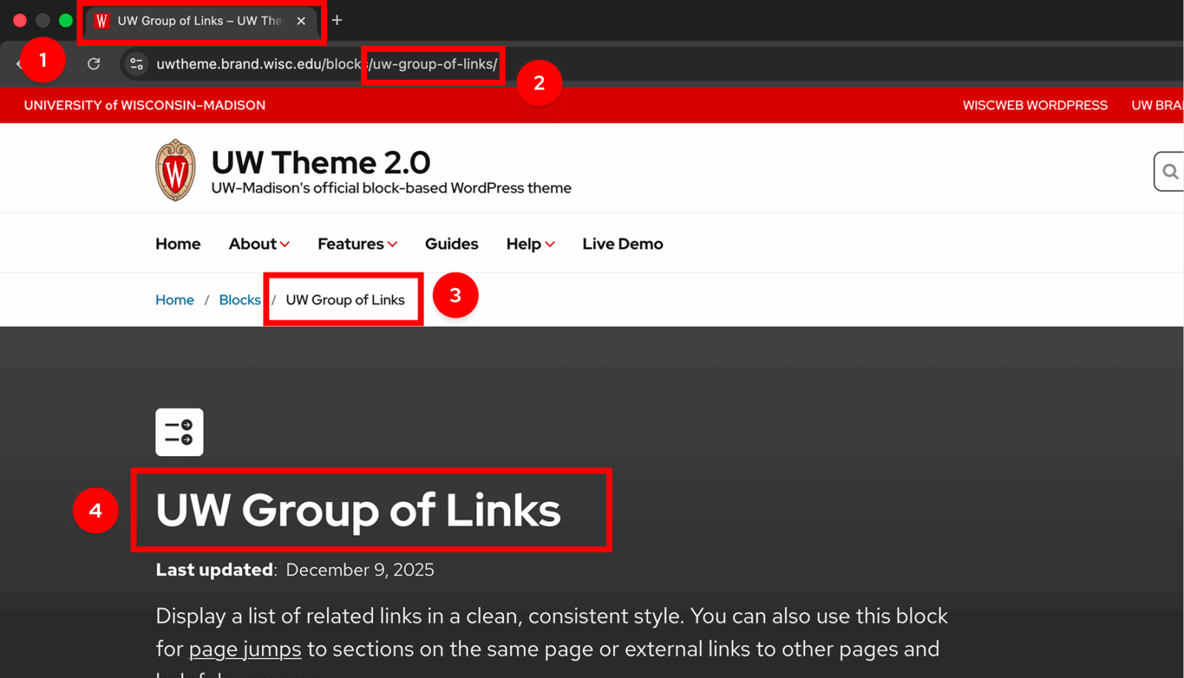
Task: Expand the Help dropdown menu
Action: [529, 244]
